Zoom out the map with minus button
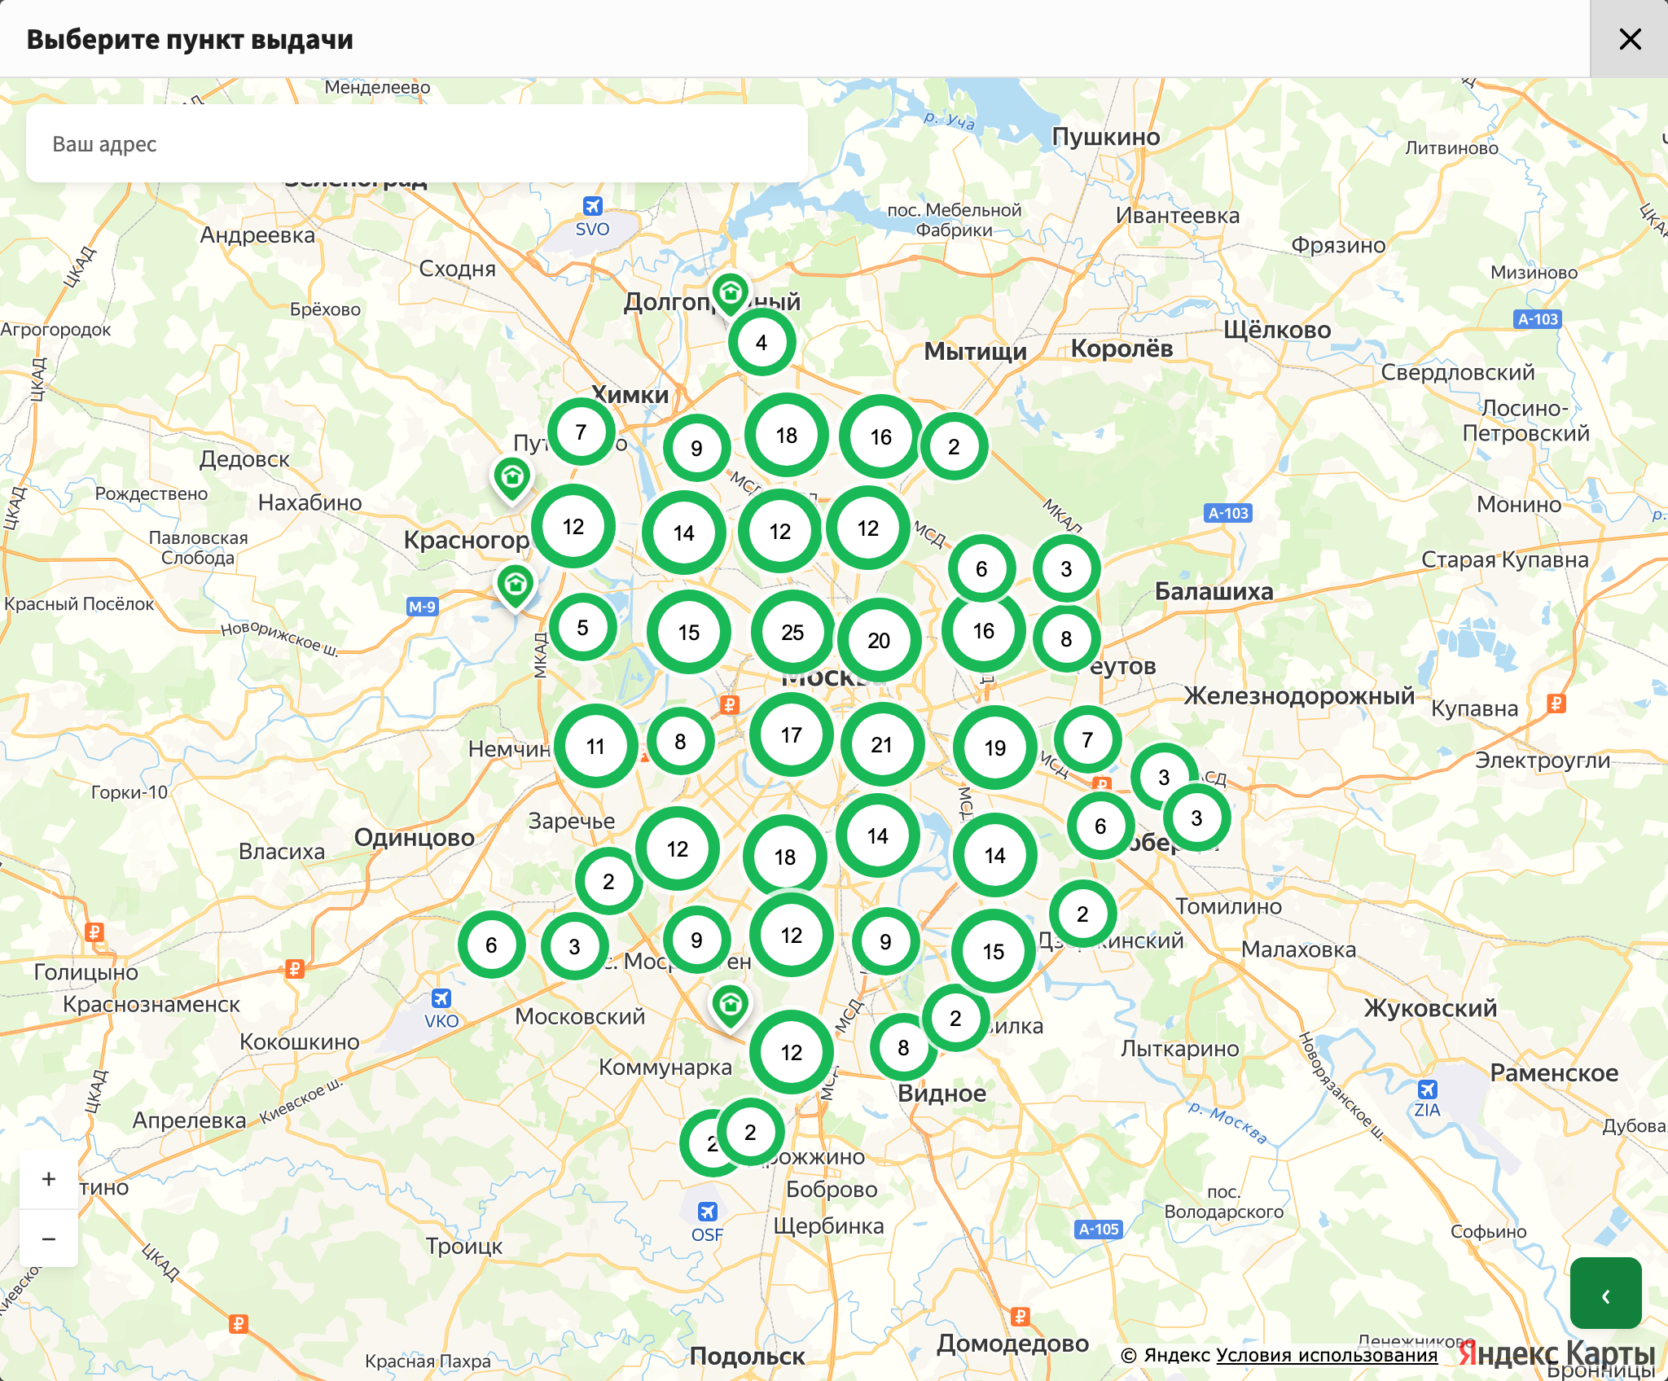This screenshot has height=1381, width=1668. pos(49,1239)
